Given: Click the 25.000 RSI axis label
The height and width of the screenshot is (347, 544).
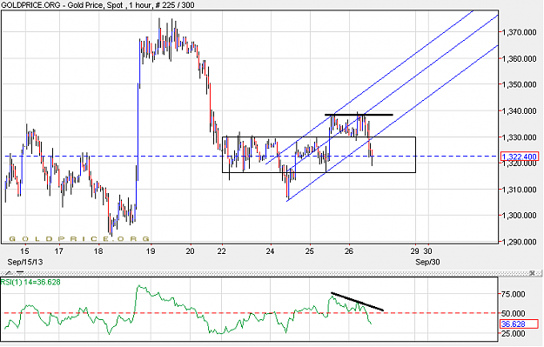Looking at the screenshot, I should click(514, 333).
